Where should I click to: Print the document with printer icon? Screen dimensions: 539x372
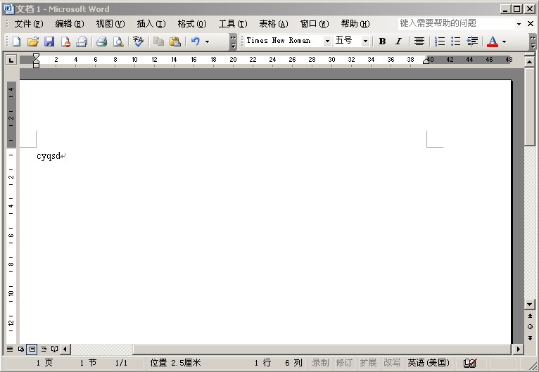(102, 41)
